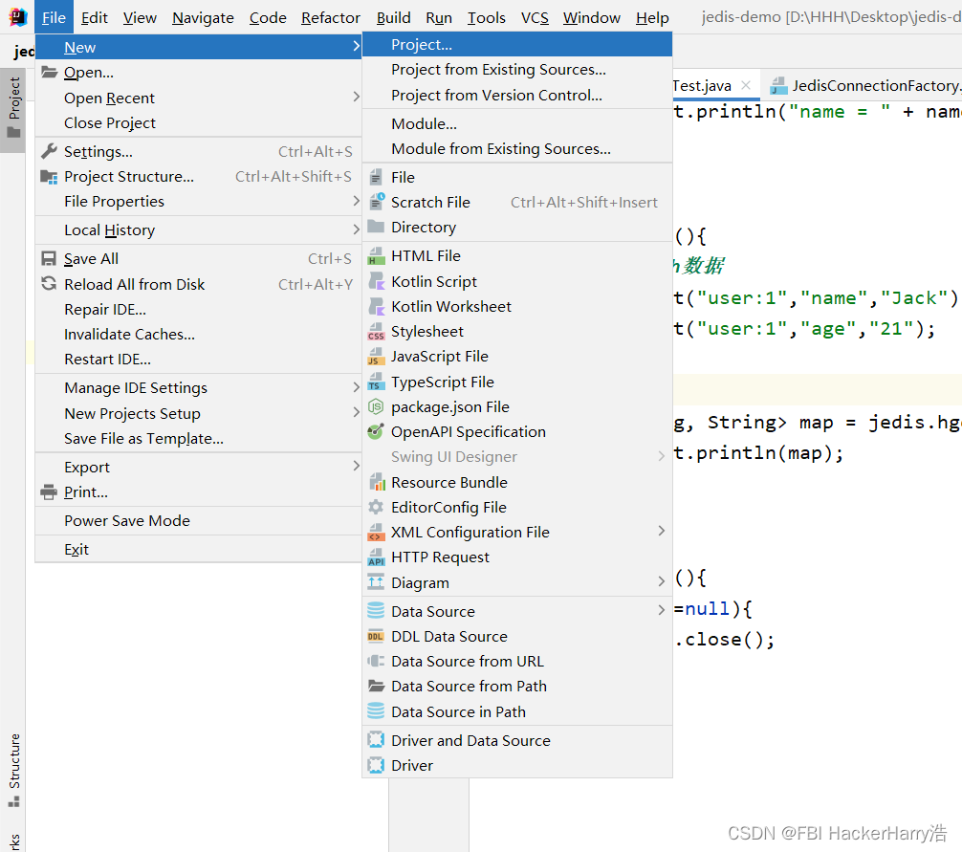Open the Navigate menu

click(203, 18)
